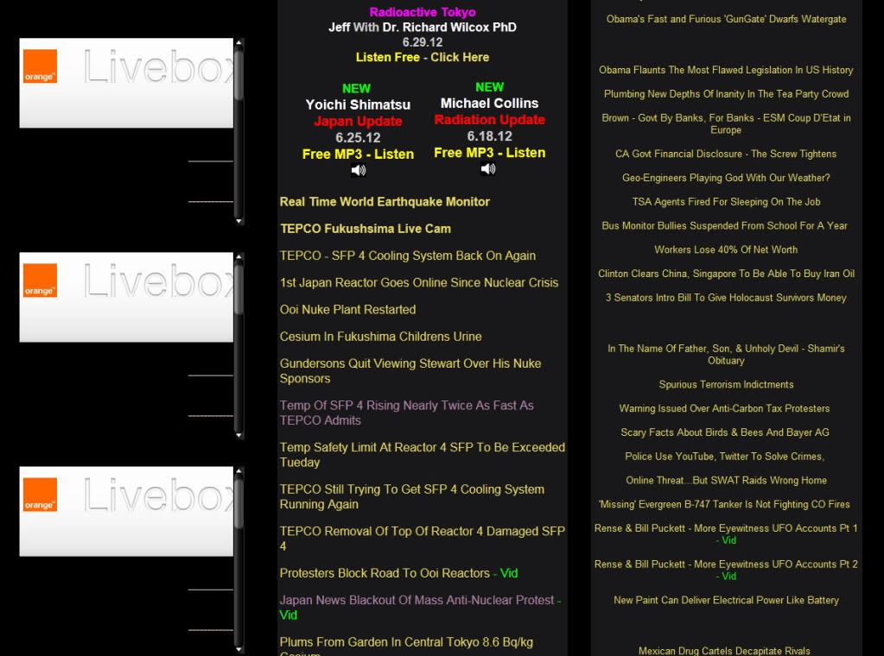This screenshot has height=656, width=884.
Task: Click the Orange logo in the middle Livebox ad
Action: coord(40,281)
